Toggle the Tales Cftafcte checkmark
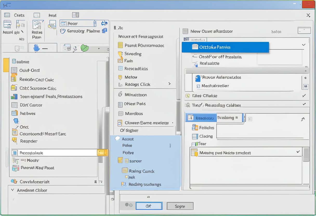Image resolution: width=316 pixels, height=216 pixels. tap(304, 96)
